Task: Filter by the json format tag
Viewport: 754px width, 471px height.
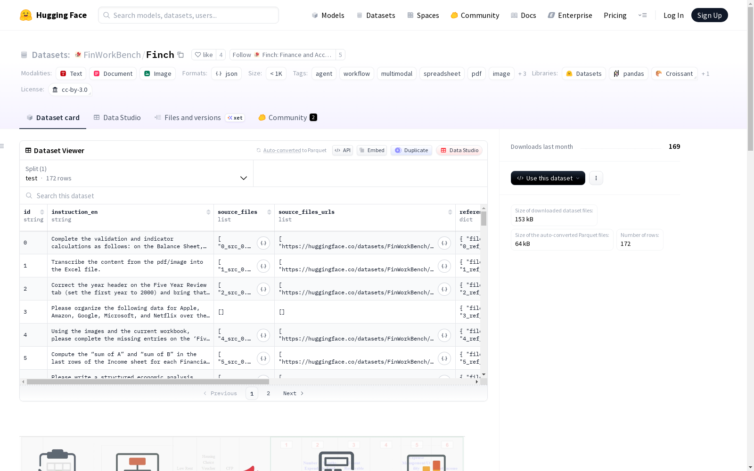Action: coord(226,73)
